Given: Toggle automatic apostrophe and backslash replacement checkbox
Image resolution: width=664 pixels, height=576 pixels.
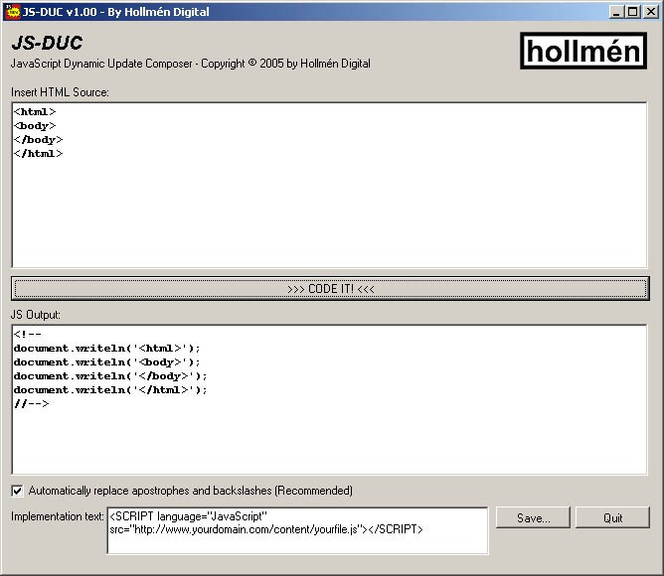Looking at the screenshot, I should tap(17, 491).
